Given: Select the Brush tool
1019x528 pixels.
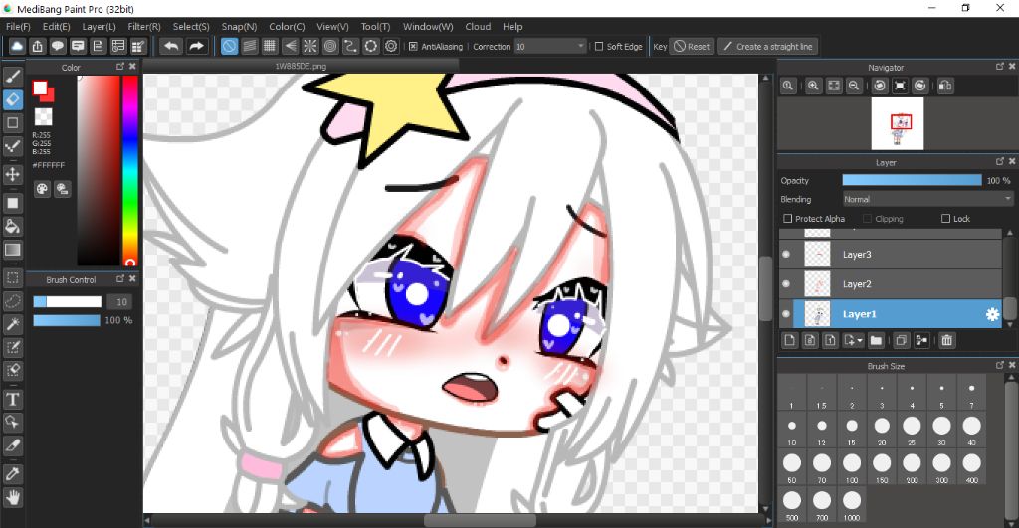Looking at the screenshot, I should (x=12, y=76).
